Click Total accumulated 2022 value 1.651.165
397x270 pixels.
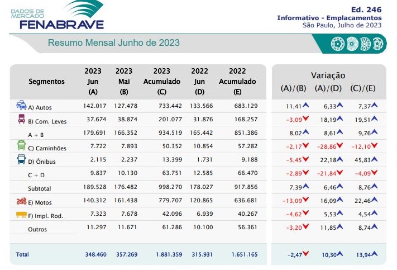tap(245, 254)
